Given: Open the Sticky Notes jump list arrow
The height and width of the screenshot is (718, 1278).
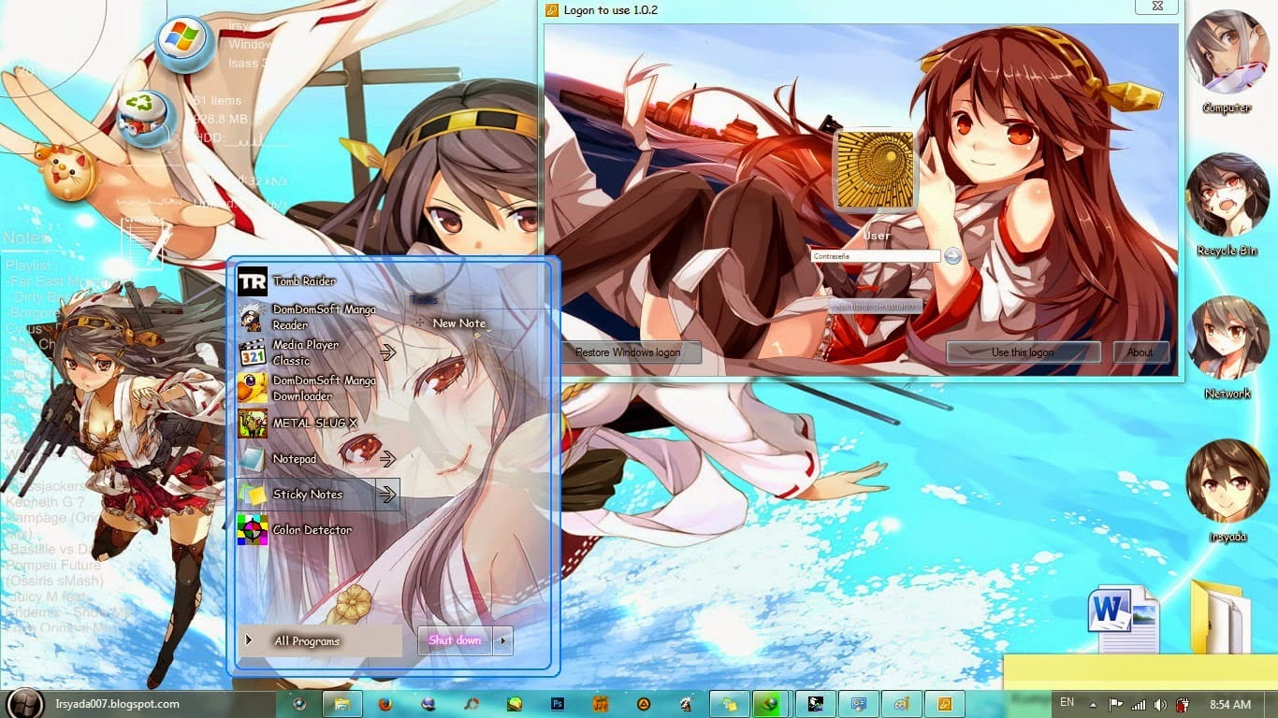Looking at the screenshot, I should pyautogui.click(x=387, y=495).
